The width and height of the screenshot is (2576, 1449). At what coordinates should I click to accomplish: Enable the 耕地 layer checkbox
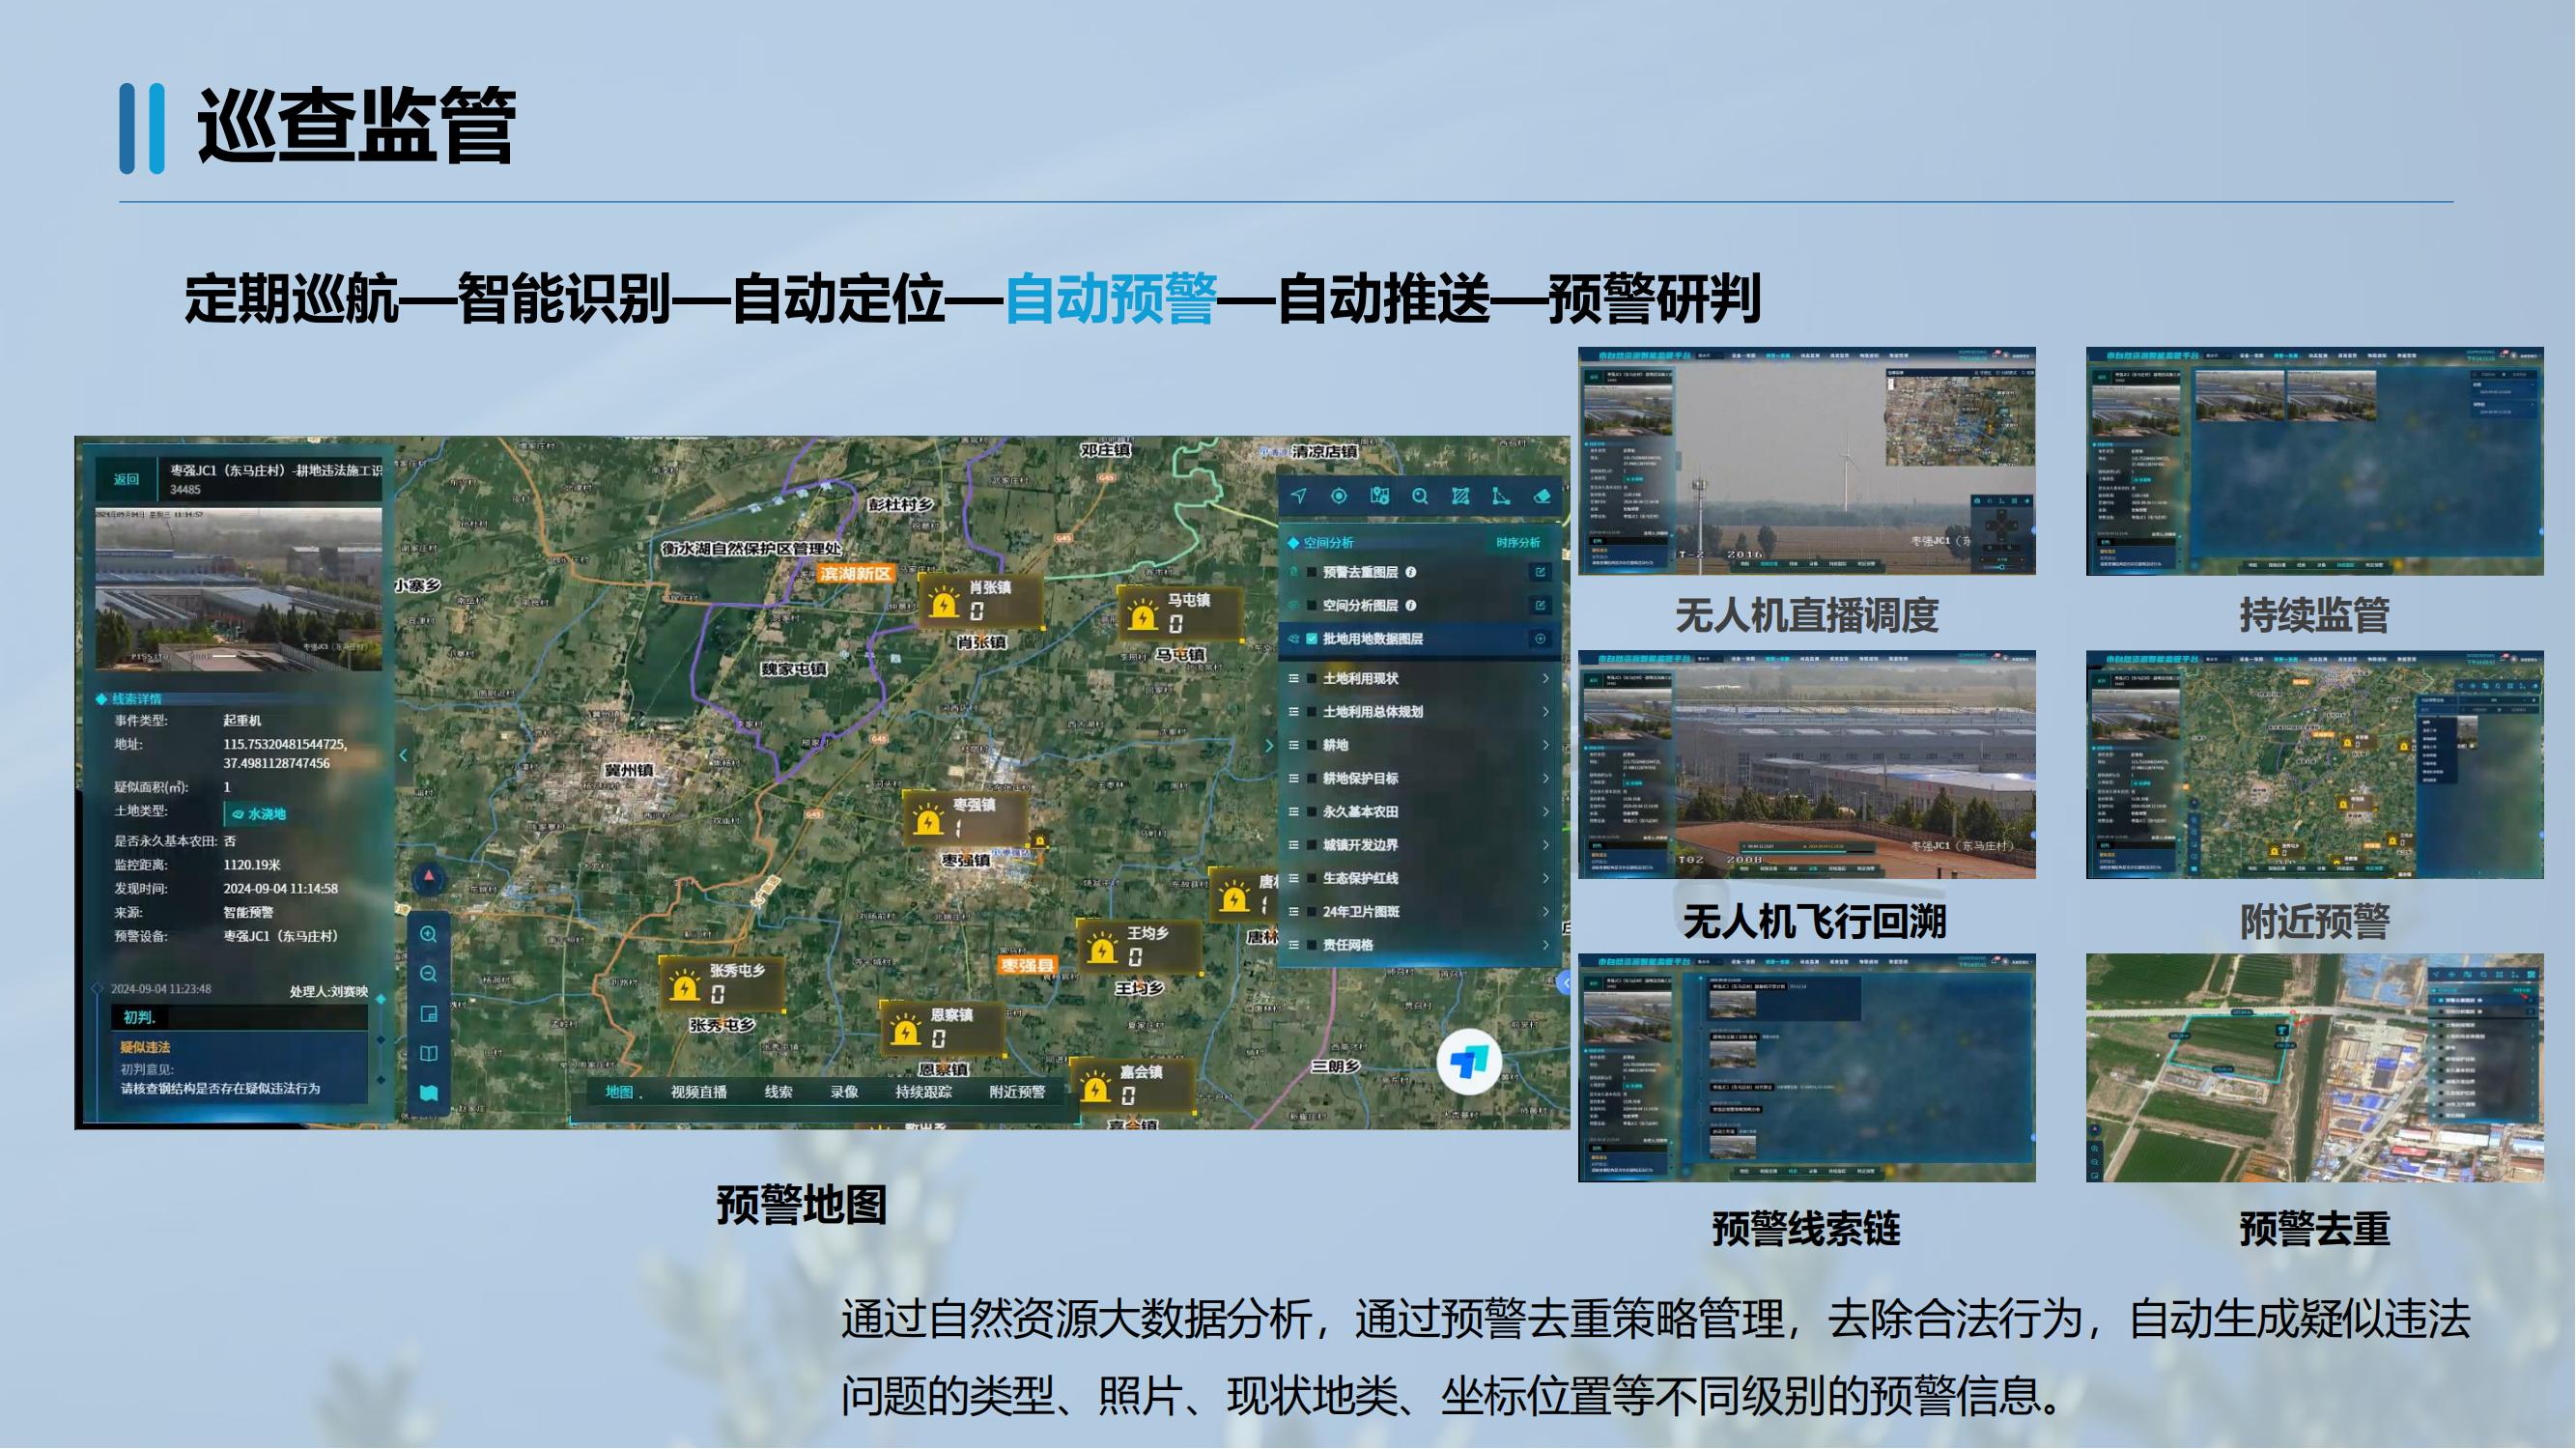[x=1312, y=745]
